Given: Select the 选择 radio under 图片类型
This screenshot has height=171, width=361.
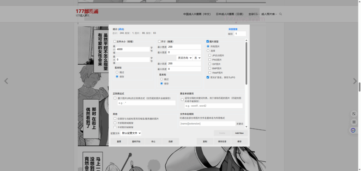Looking at the screenshot, I should click(208, 51).
